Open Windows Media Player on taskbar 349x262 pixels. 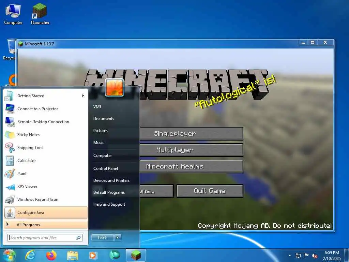93,255
